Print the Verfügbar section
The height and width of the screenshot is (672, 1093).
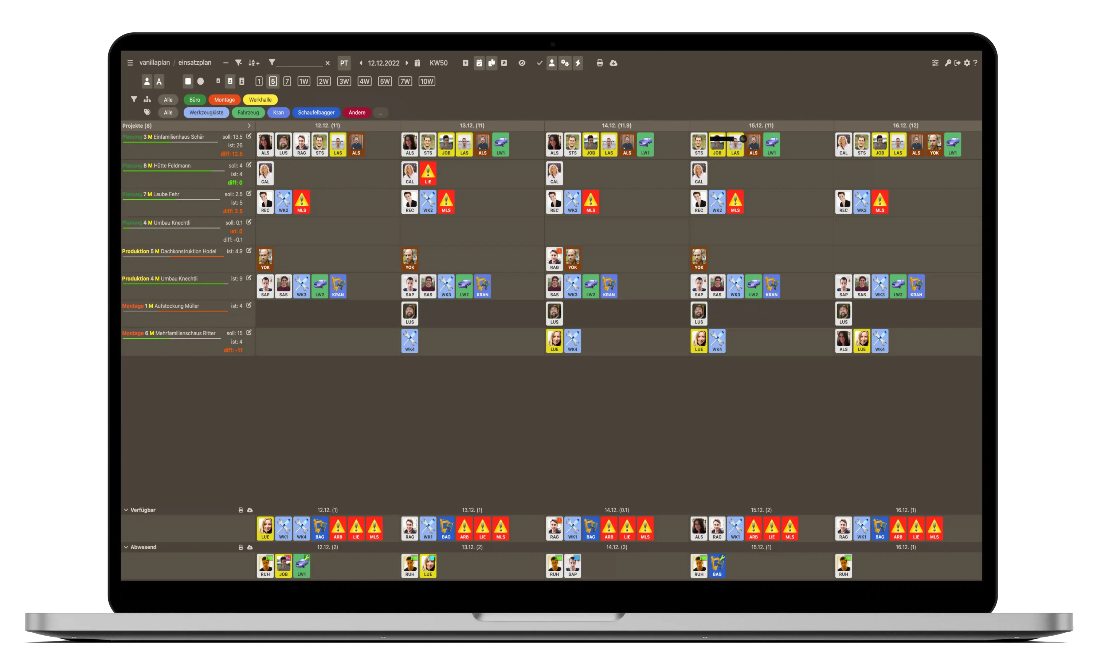pyautogui.click(x=240, y=510)
